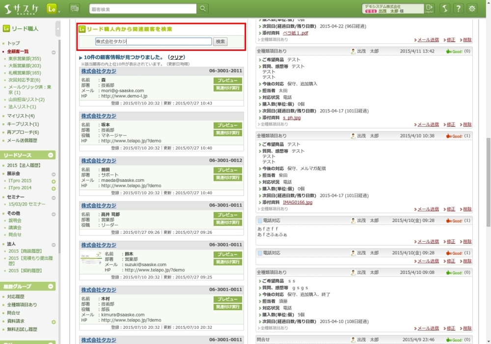This screenshot has height=344, width=491.
Task: Click 関連付け実行 for contact 坂本
Action: click(227, 133)
